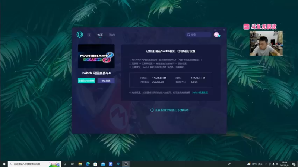Open the hamburger menu in title bar

(215, 30)
